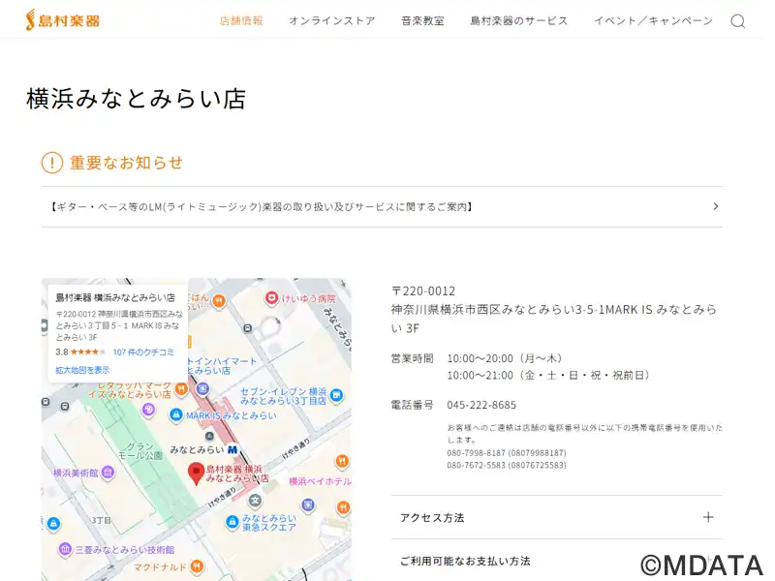
Task: Open the 店舗情報 menu
Action: pos(241,20)
